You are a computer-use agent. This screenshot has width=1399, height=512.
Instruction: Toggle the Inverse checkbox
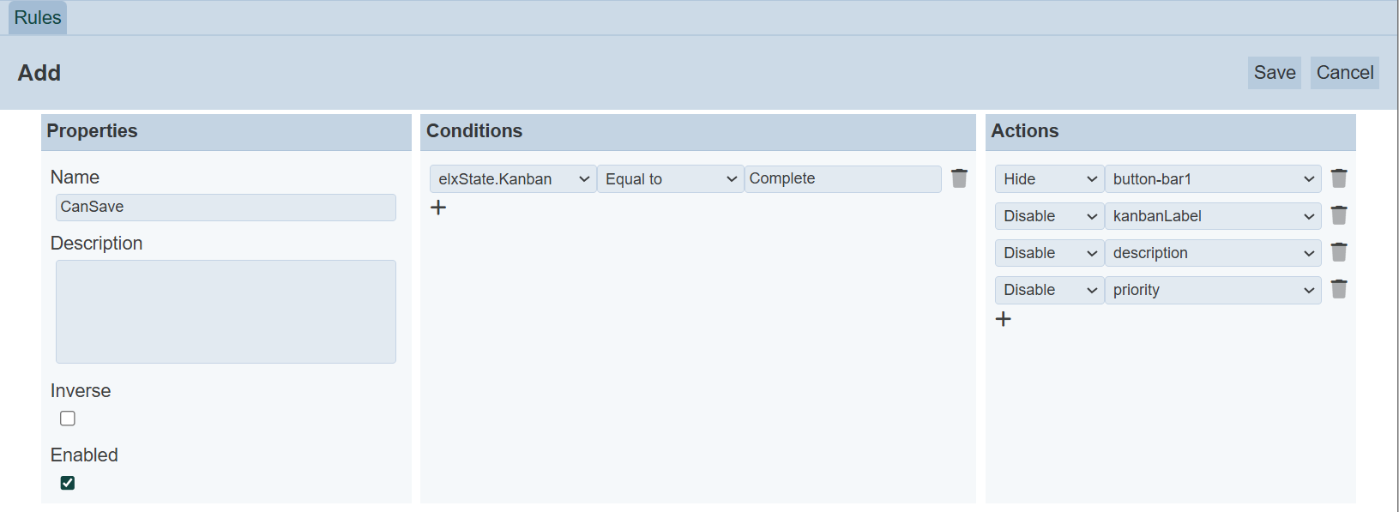[68, 419]
